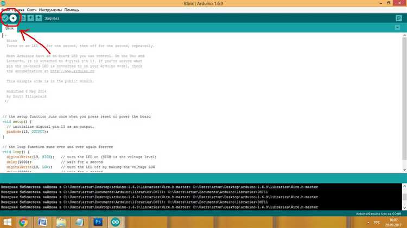Open File Explorer from the taskbar
Screen dimensions: 407x228
point(61,222)
